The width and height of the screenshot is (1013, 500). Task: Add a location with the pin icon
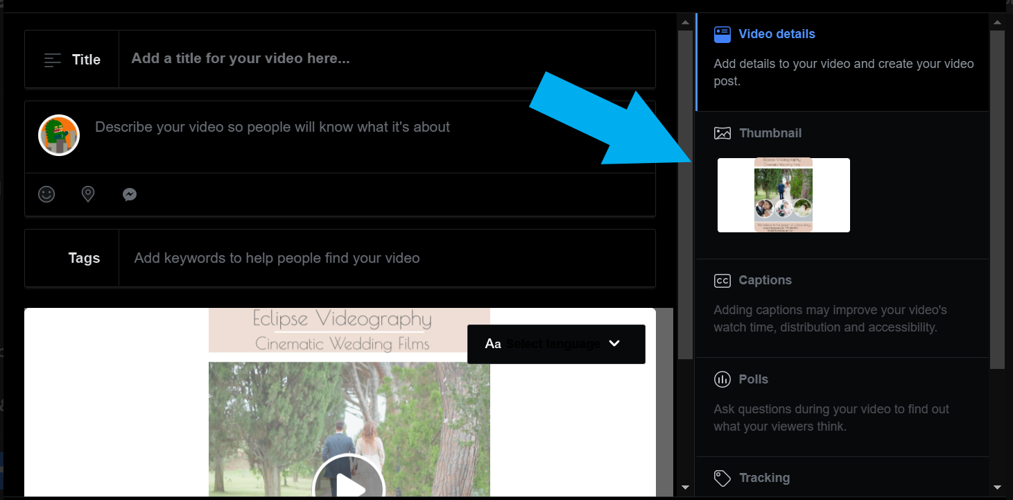88,194
